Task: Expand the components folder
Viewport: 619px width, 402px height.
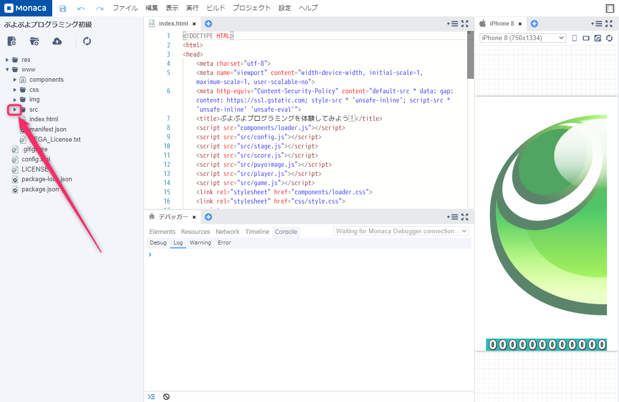Action: pos(15,80)
